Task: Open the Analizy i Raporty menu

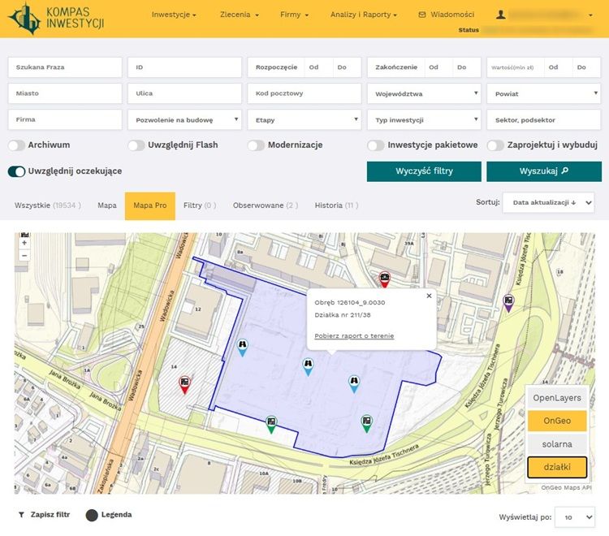Action: coord(364,15)
